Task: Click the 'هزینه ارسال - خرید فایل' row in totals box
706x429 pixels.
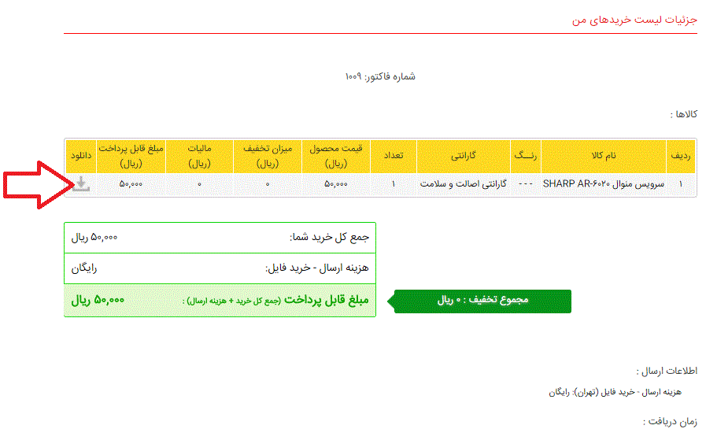Action: (x=220, y=268)
